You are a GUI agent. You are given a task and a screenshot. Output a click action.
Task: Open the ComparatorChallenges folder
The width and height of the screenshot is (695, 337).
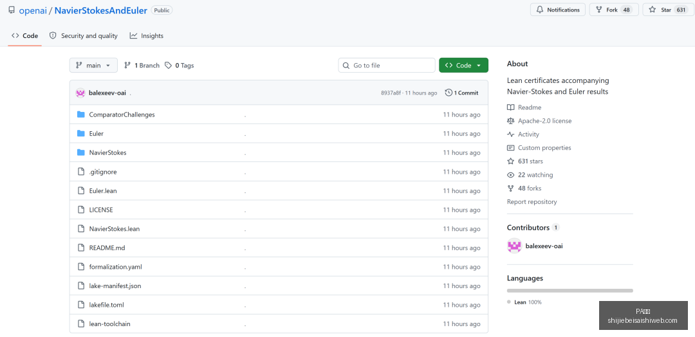point(122,114)
